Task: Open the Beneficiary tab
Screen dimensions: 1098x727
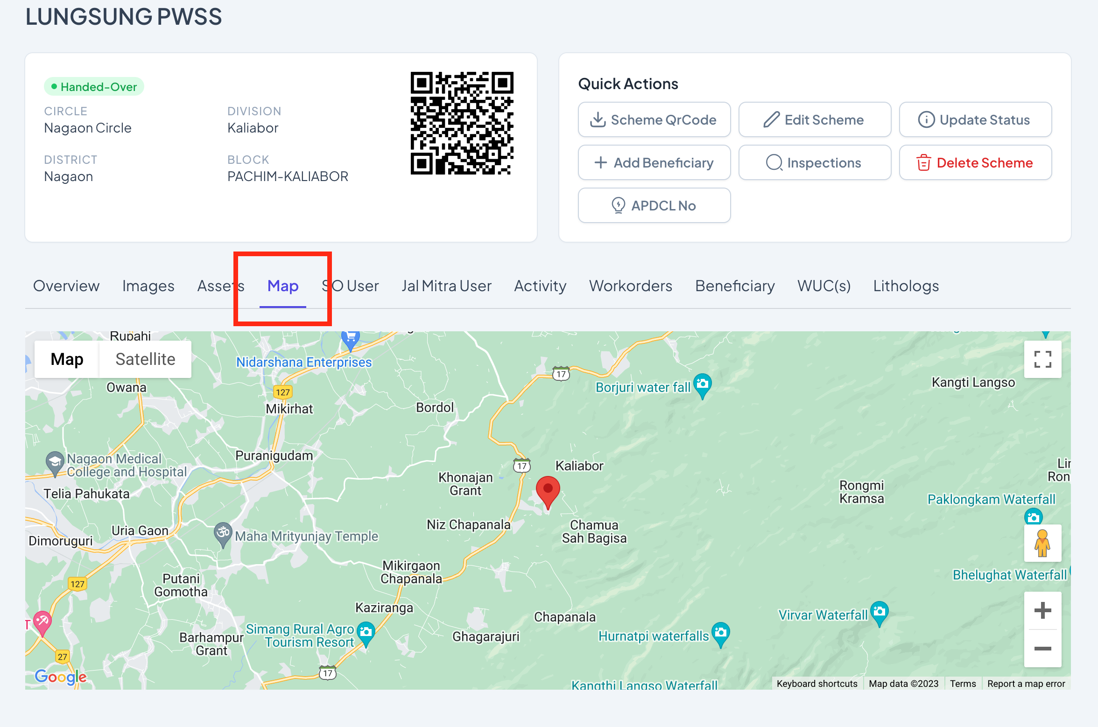Action: point(735,286)
